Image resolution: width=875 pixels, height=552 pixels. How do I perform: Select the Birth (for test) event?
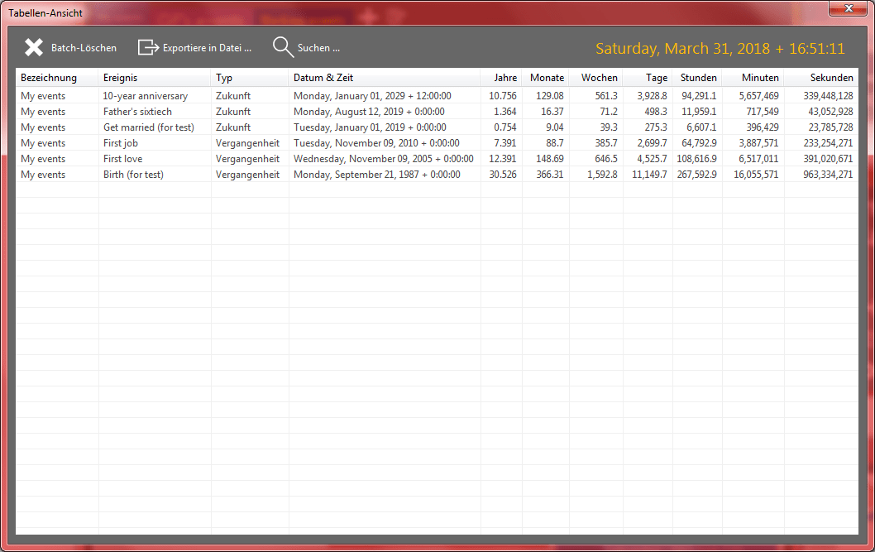pos(133,174)
